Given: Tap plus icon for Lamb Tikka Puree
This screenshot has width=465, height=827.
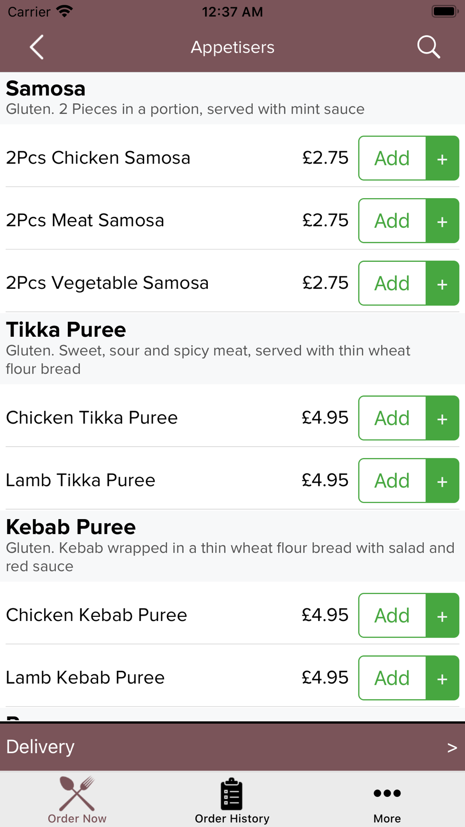Looking at the screenshot, I should click(x=442, y=480).
